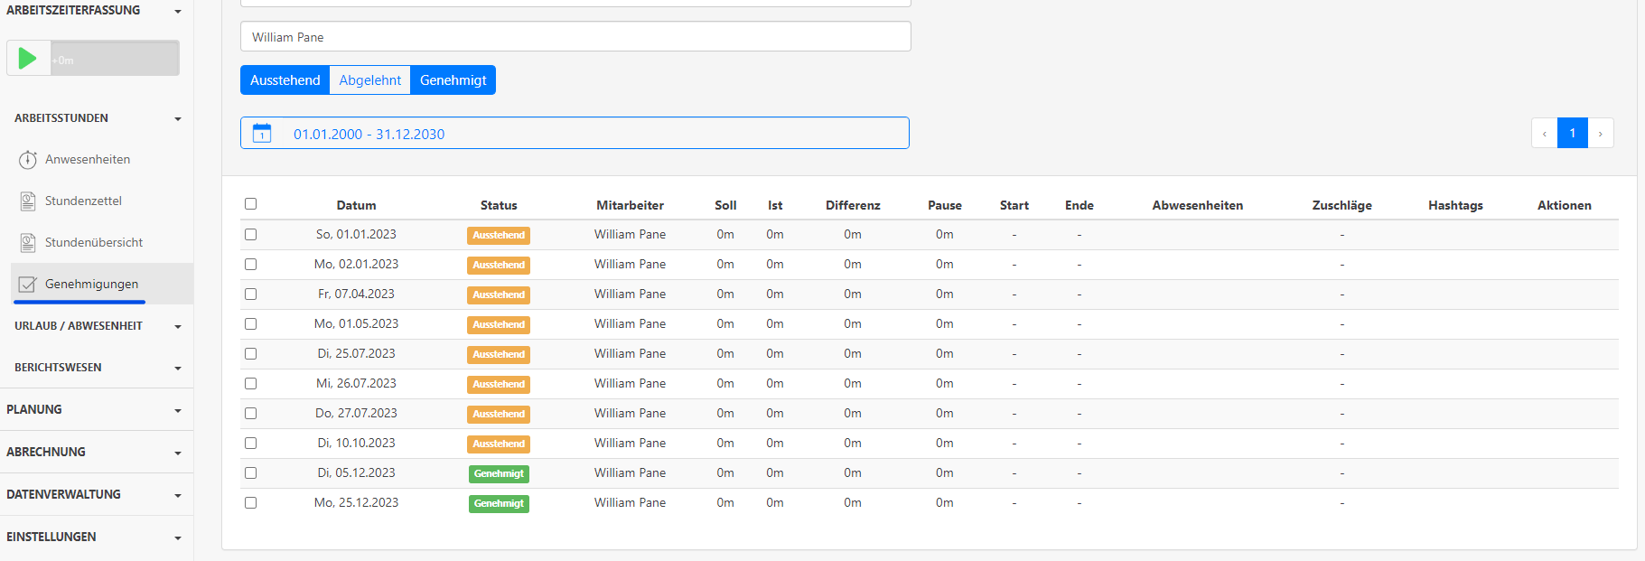
Task: Click the Stundenübersicht sheet icon
Action: point(28,243)
